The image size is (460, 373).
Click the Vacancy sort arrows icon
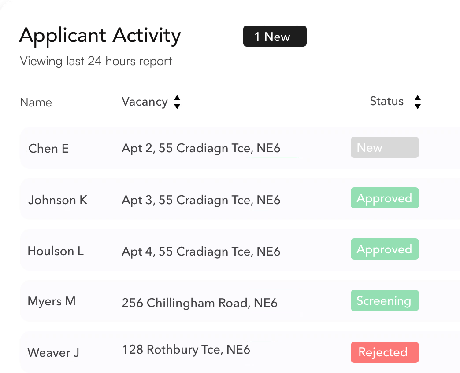pos(177,102)
